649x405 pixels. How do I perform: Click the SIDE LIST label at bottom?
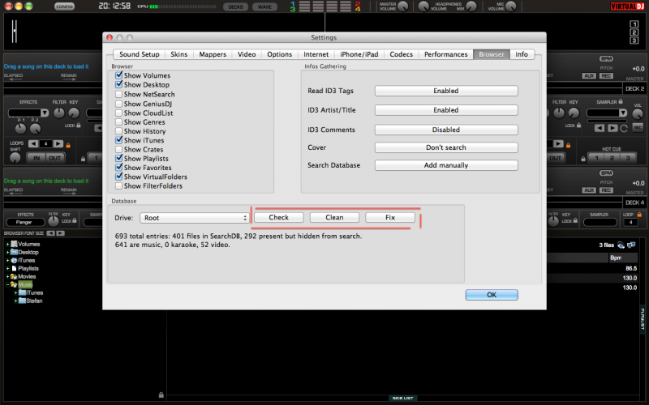click(x=402, y=398)
